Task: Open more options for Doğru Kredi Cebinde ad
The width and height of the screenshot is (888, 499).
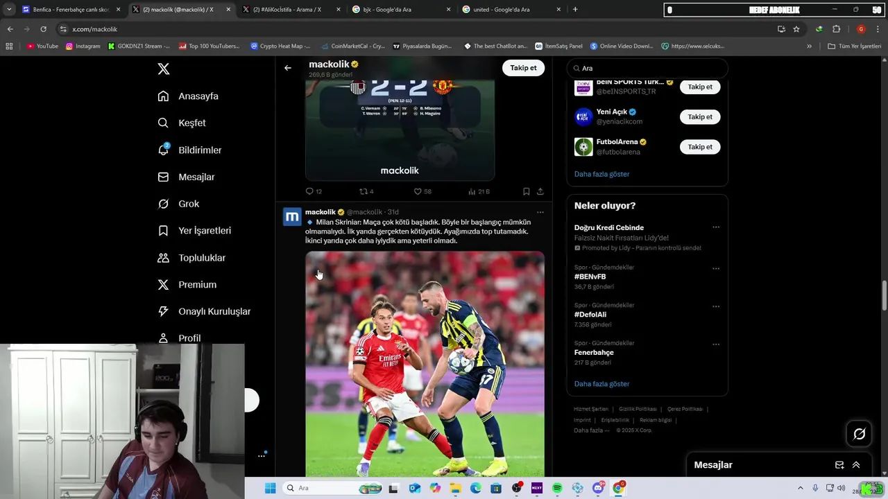Action: coord(716,227)
